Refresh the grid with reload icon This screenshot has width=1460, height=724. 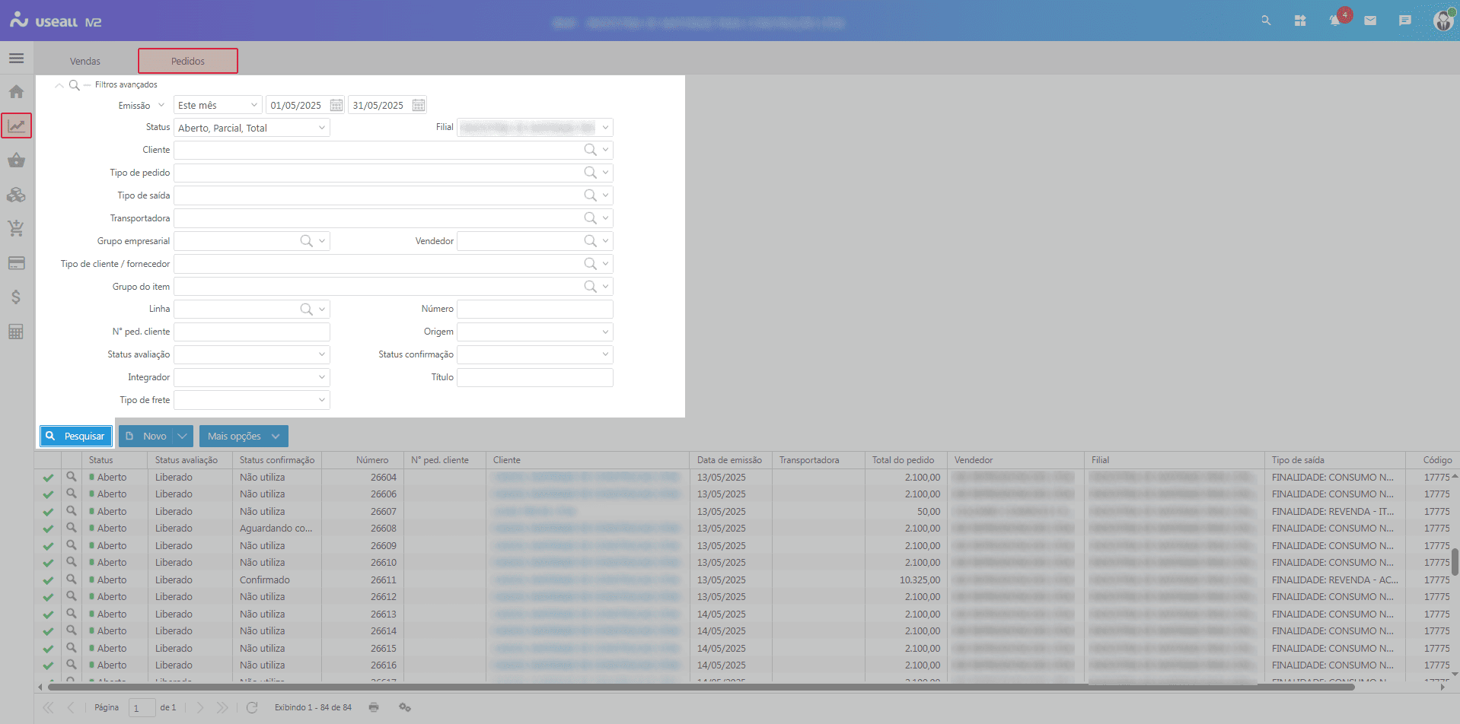[252, 707]
